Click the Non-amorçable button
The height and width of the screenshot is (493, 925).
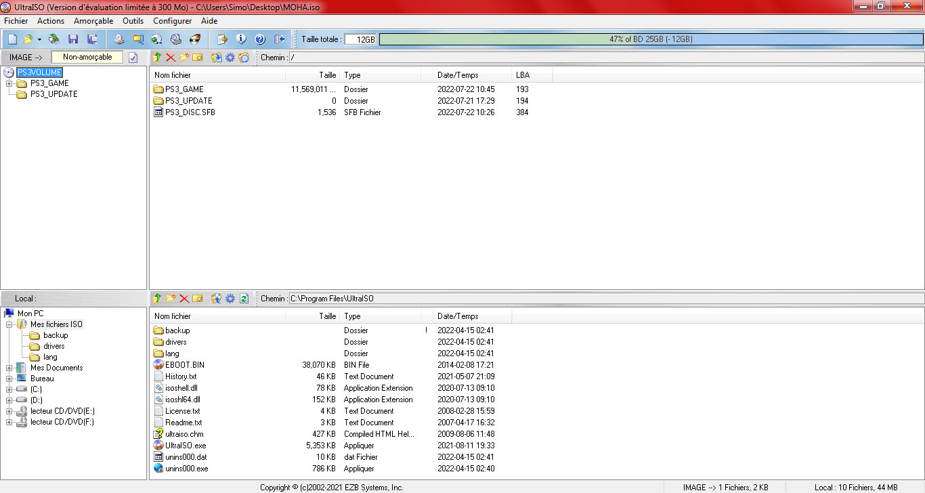(87, 58)
